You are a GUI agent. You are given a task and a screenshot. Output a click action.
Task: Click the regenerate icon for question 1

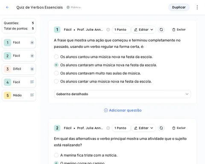tap(161, 29)
